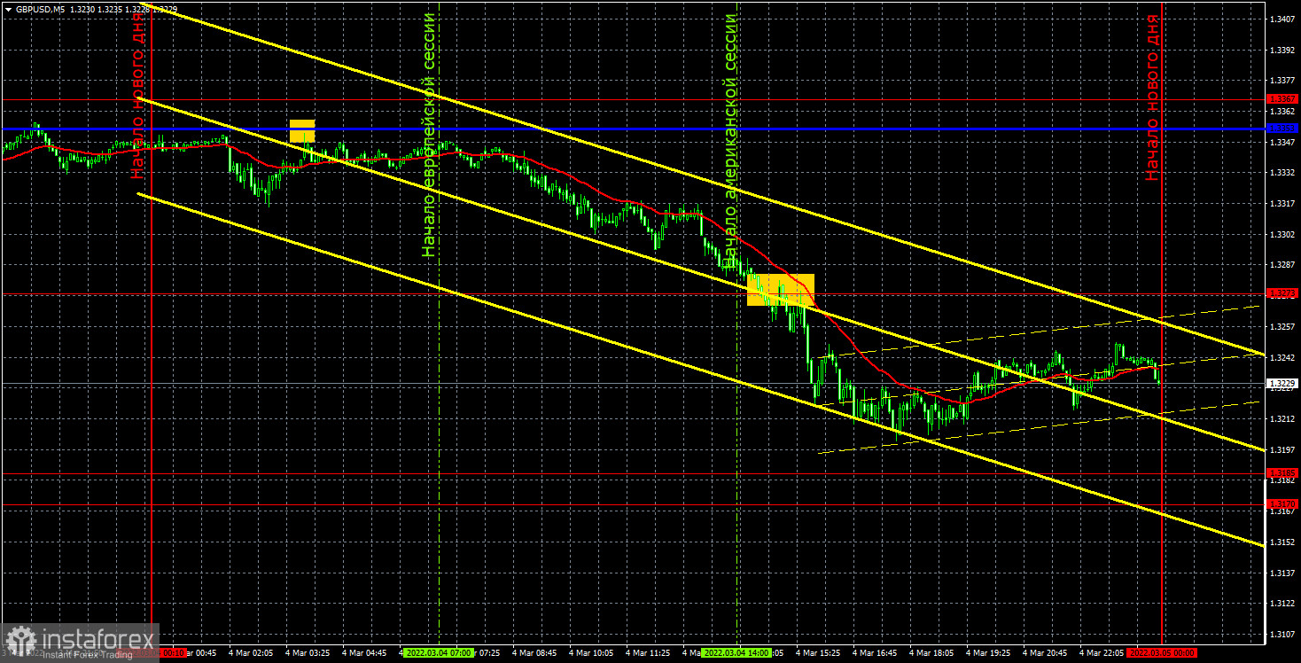
Task: Click the 4 Mar 04:45 time label
Action: 364,652
